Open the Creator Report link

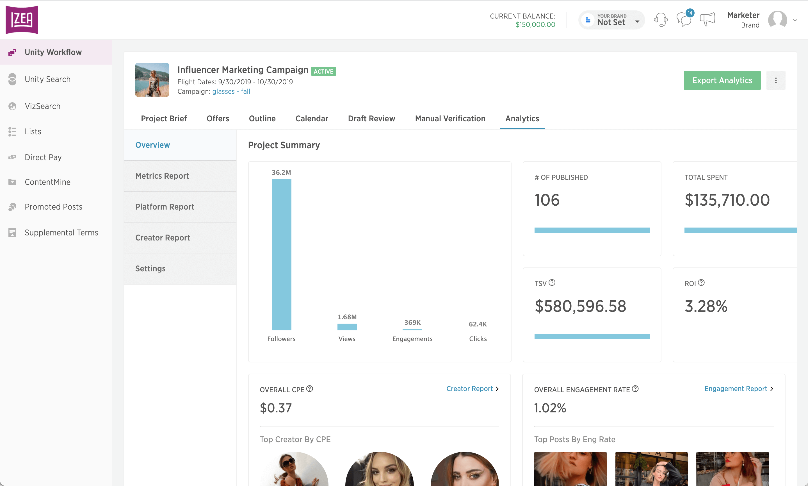(469, 389)
